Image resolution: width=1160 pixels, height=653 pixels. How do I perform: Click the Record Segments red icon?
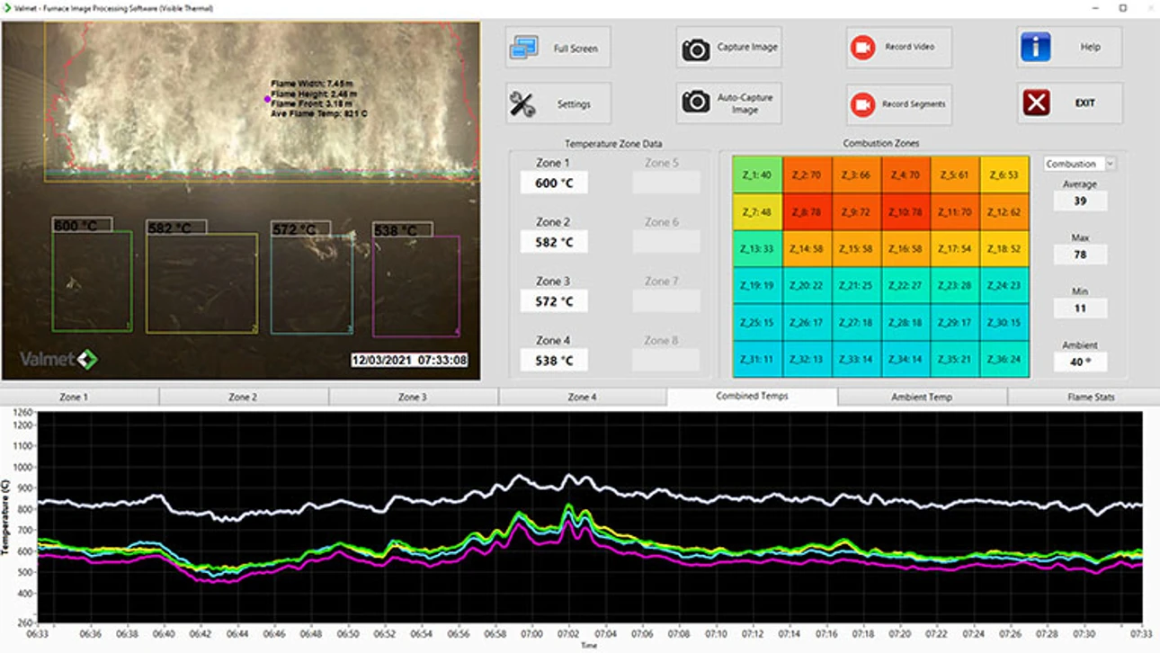(x=862, y=104)
